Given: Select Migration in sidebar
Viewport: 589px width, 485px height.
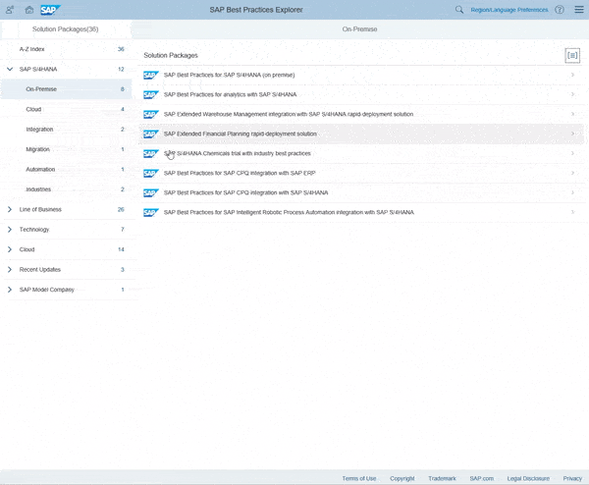Looking at the screenshot, I should pyautogui.click(x=68, y=149).
